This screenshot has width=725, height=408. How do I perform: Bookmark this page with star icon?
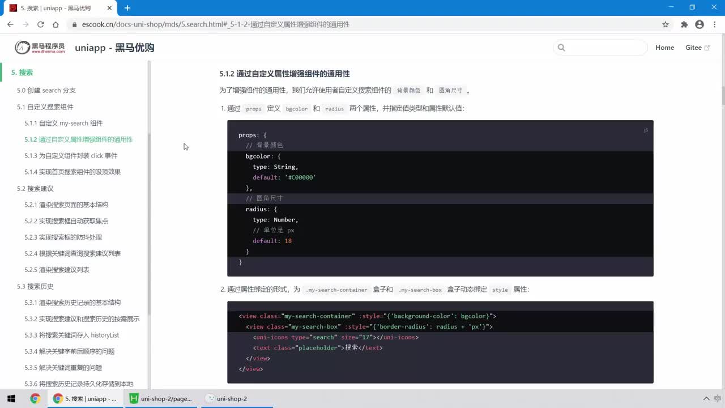(x=666, y=24)
